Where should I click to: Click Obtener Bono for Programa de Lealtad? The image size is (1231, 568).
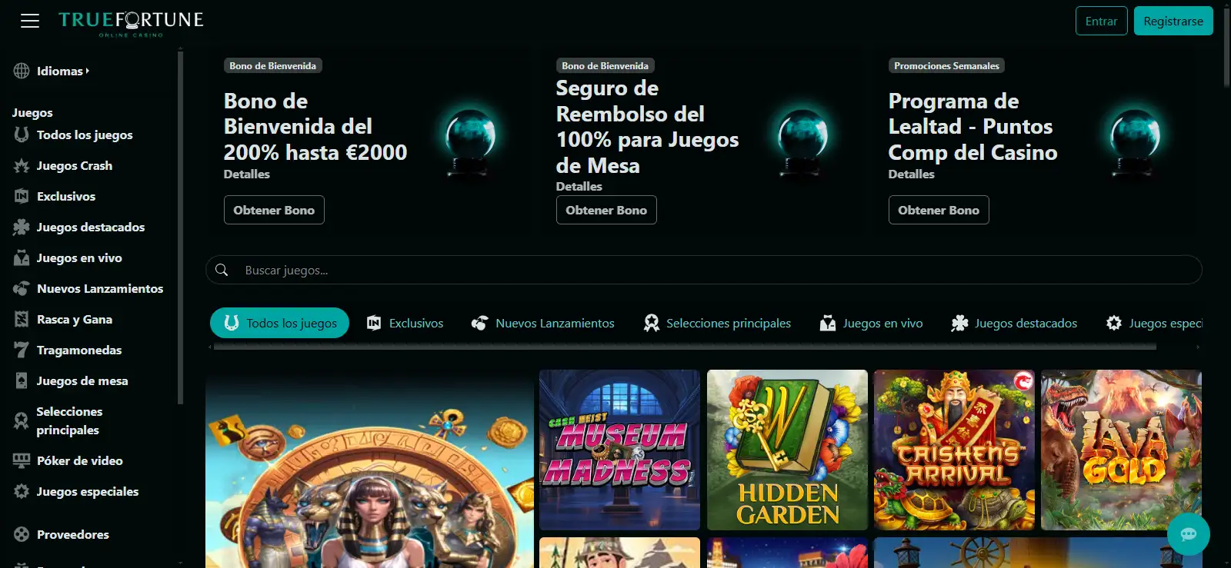click(x=939, y=210)
